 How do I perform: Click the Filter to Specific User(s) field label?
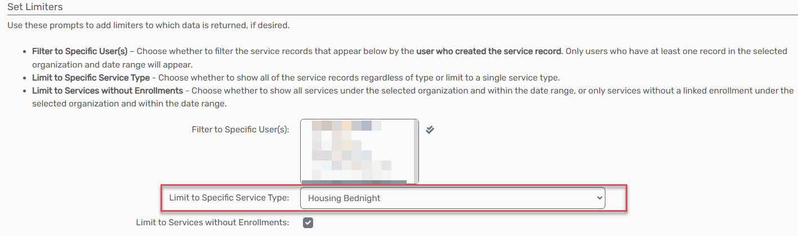pos(240,130)
